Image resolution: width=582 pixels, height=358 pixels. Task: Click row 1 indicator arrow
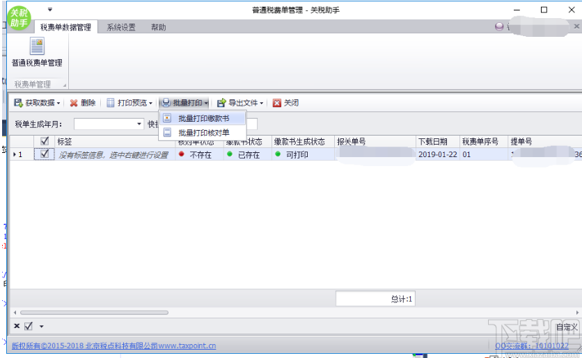coord(15,154)
